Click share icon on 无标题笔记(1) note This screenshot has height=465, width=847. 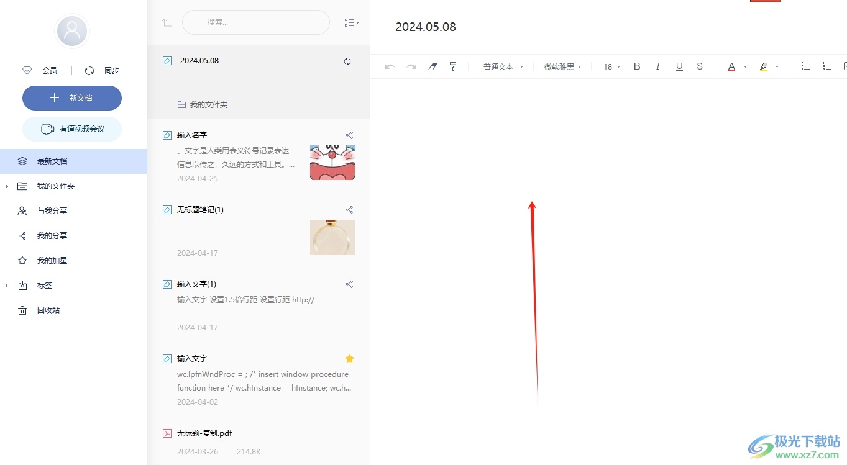pos(349,209)
